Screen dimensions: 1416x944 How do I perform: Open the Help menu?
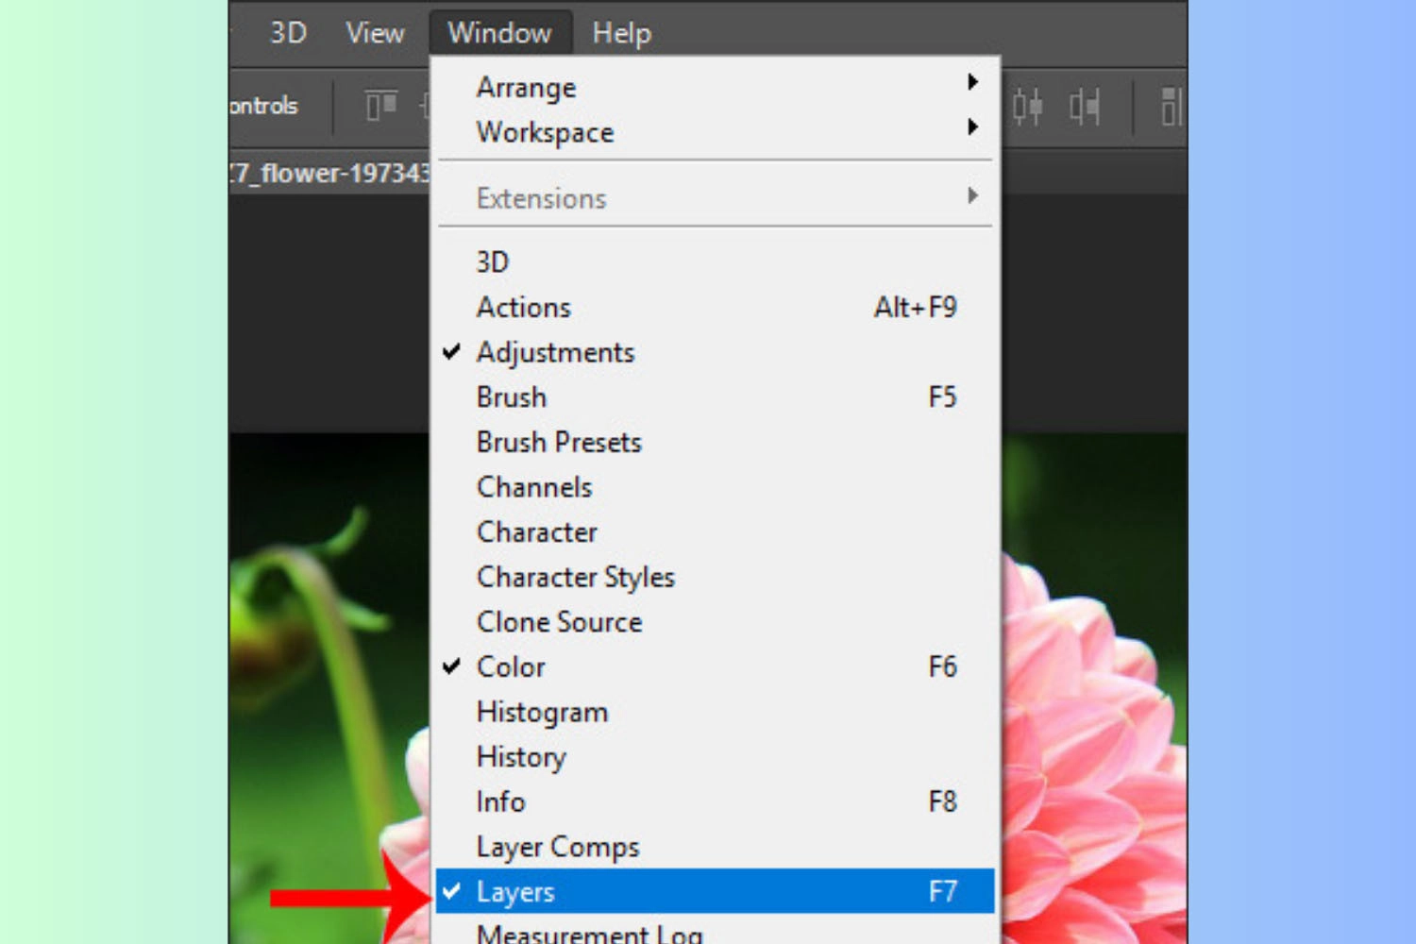point(621,33)
